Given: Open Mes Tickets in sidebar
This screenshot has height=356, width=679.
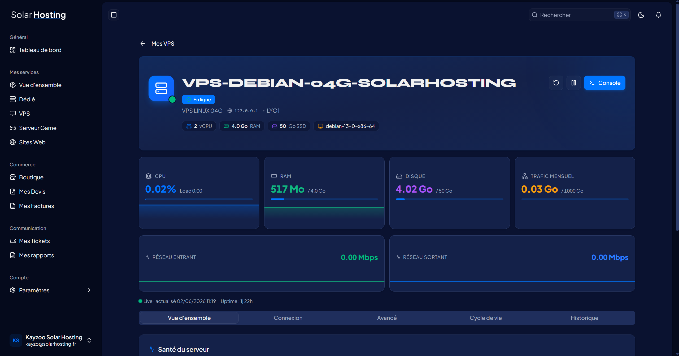Looking at the screenshot, I should 51,241.
